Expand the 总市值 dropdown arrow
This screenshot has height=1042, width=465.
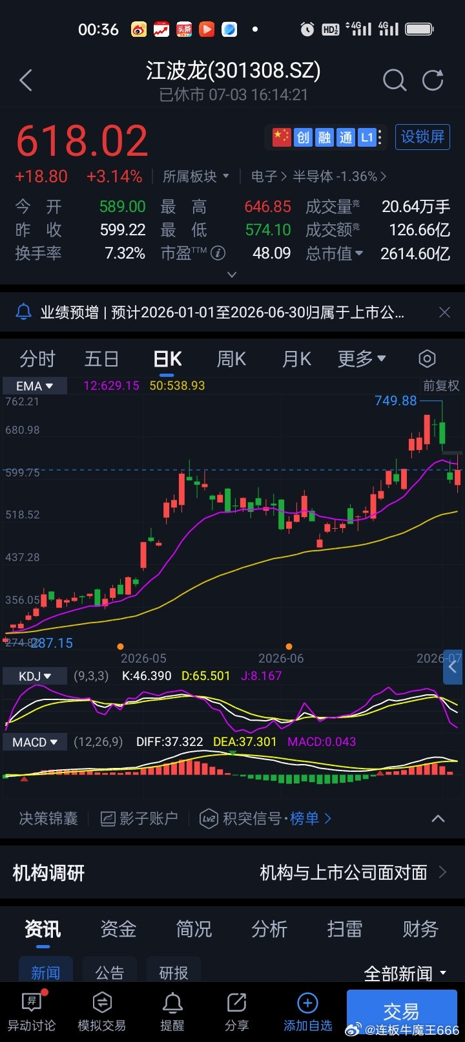pyautogui.click(x=359, y=253)
